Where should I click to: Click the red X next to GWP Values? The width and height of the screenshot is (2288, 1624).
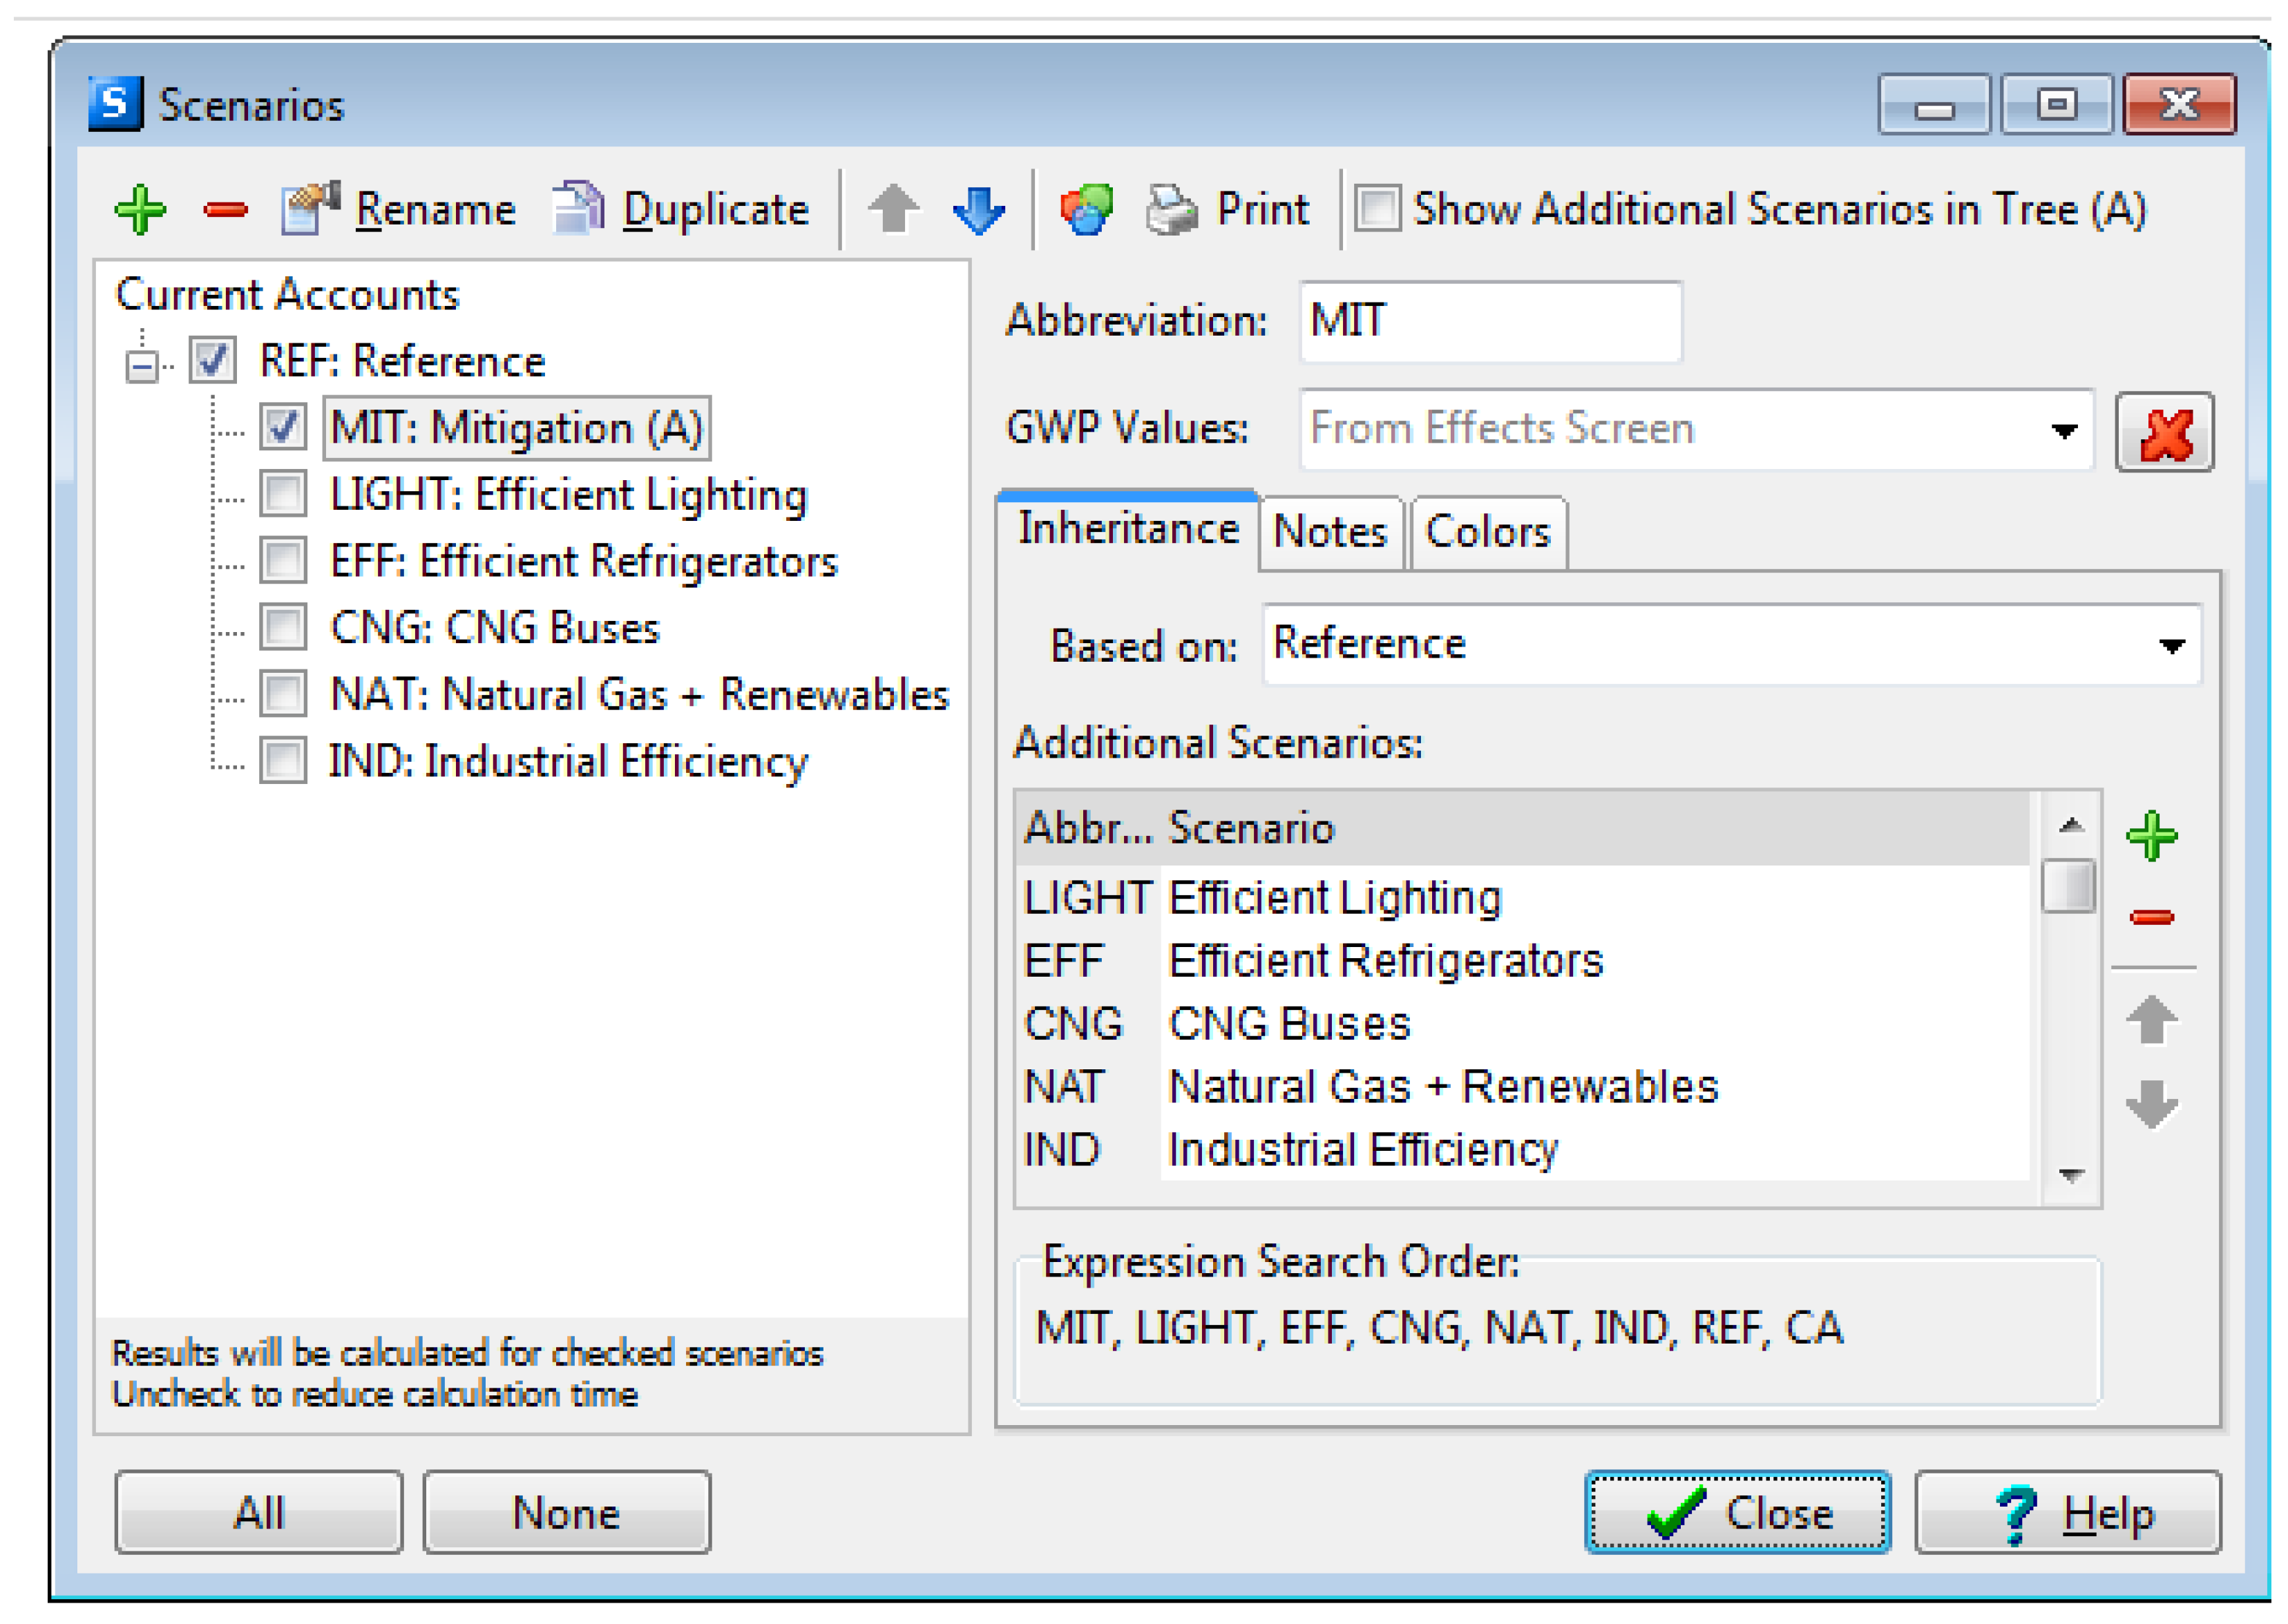[2164, 432]
